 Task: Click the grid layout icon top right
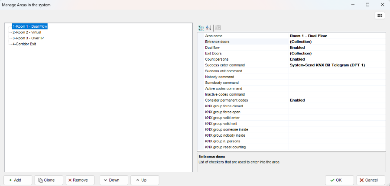tap(380, 16)
